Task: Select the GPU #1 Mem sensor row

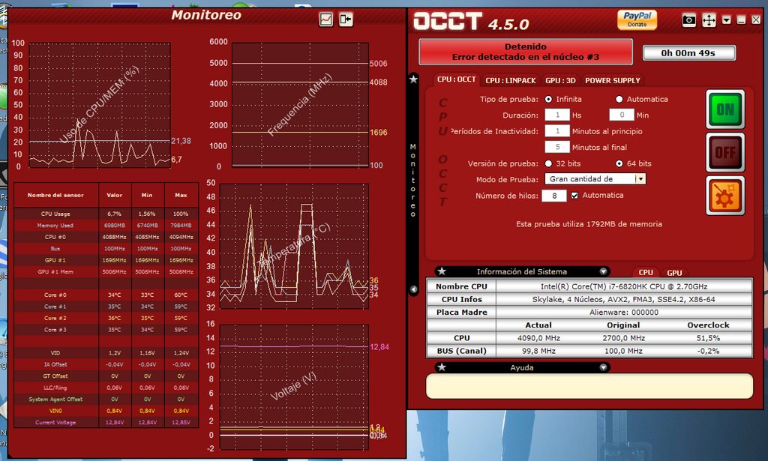Action: (x=106, y=271)
